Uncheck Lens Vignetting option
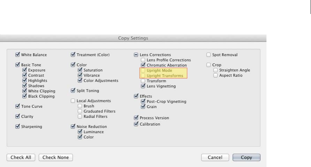311x167 pixels. (x=143, y=86)
